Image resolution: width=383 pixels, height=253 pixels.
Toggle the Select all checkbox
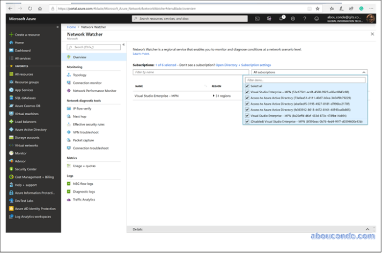point(247,86)
